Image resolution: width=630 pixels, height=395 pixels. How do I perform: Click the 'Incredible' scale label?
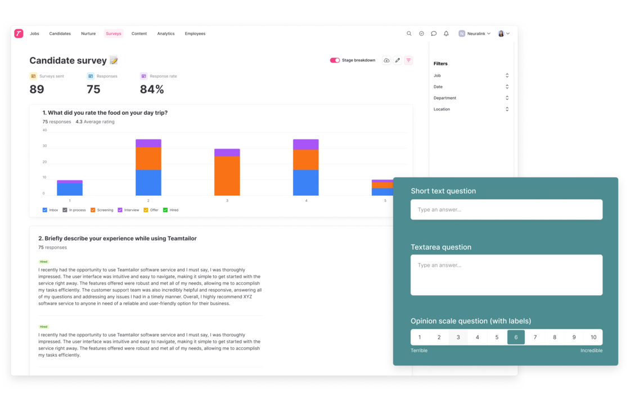(591, 351)
